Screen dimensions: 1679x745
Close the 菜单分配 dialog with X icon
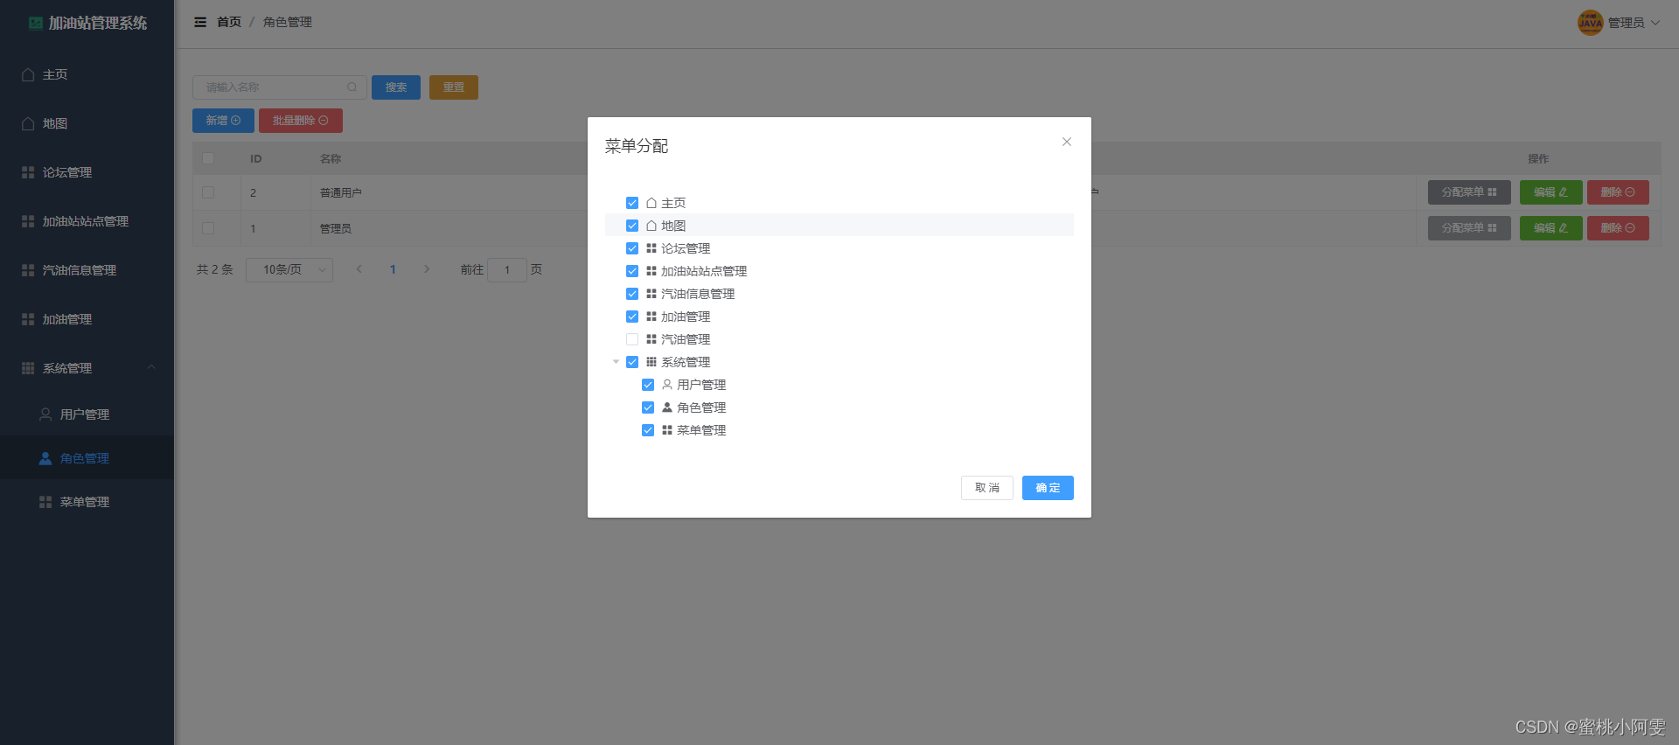[1066, 142]
